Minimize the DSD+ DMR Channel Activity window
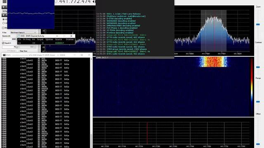264x148 pixels. [57, 36]
